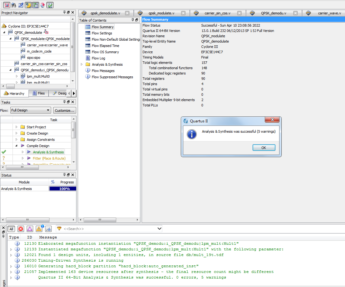345x287 pixels.
Task: Pin the Project Navigator panel
Action: tap(65, 13)
